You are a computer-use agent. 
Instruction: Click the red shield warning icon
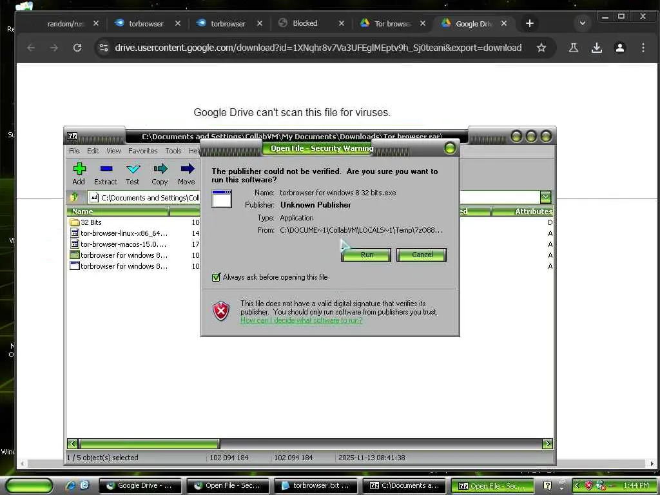coord(221,311)
